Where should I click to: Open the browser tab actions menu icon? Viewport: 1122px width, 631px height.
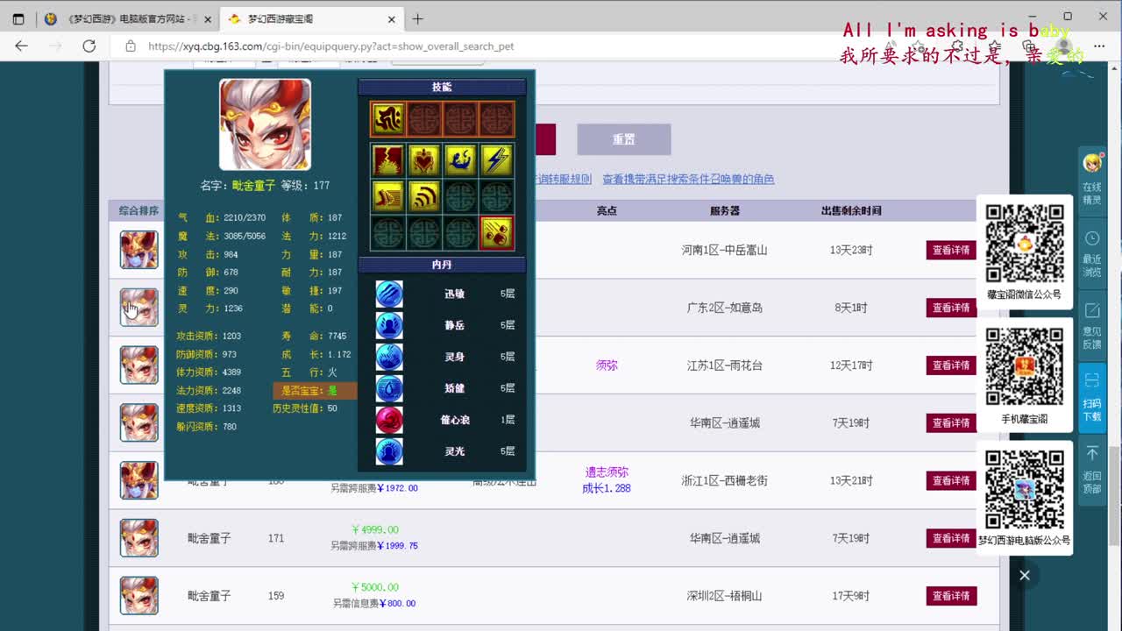(18, 18)
